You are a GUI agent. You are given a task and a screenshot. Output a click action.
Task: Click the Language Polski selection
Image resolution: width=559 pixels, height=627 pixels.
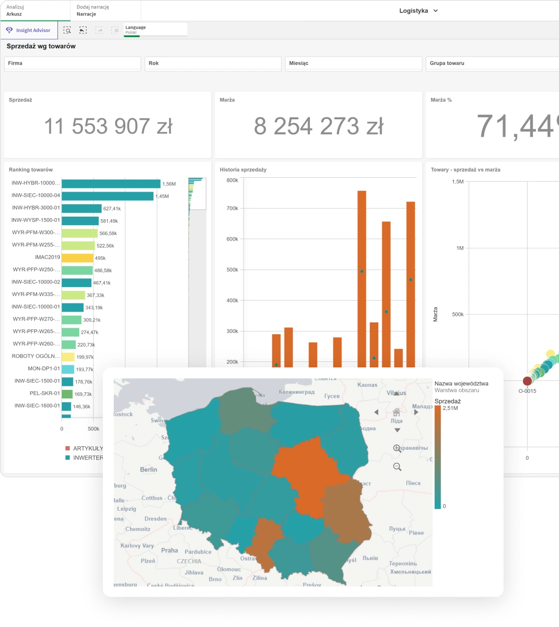pyautogui.click(x=155, y=30)
